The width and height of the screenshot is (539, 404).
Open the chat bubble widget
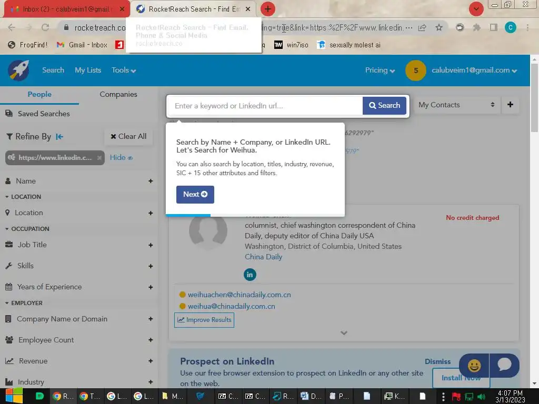tap(504, 366)
